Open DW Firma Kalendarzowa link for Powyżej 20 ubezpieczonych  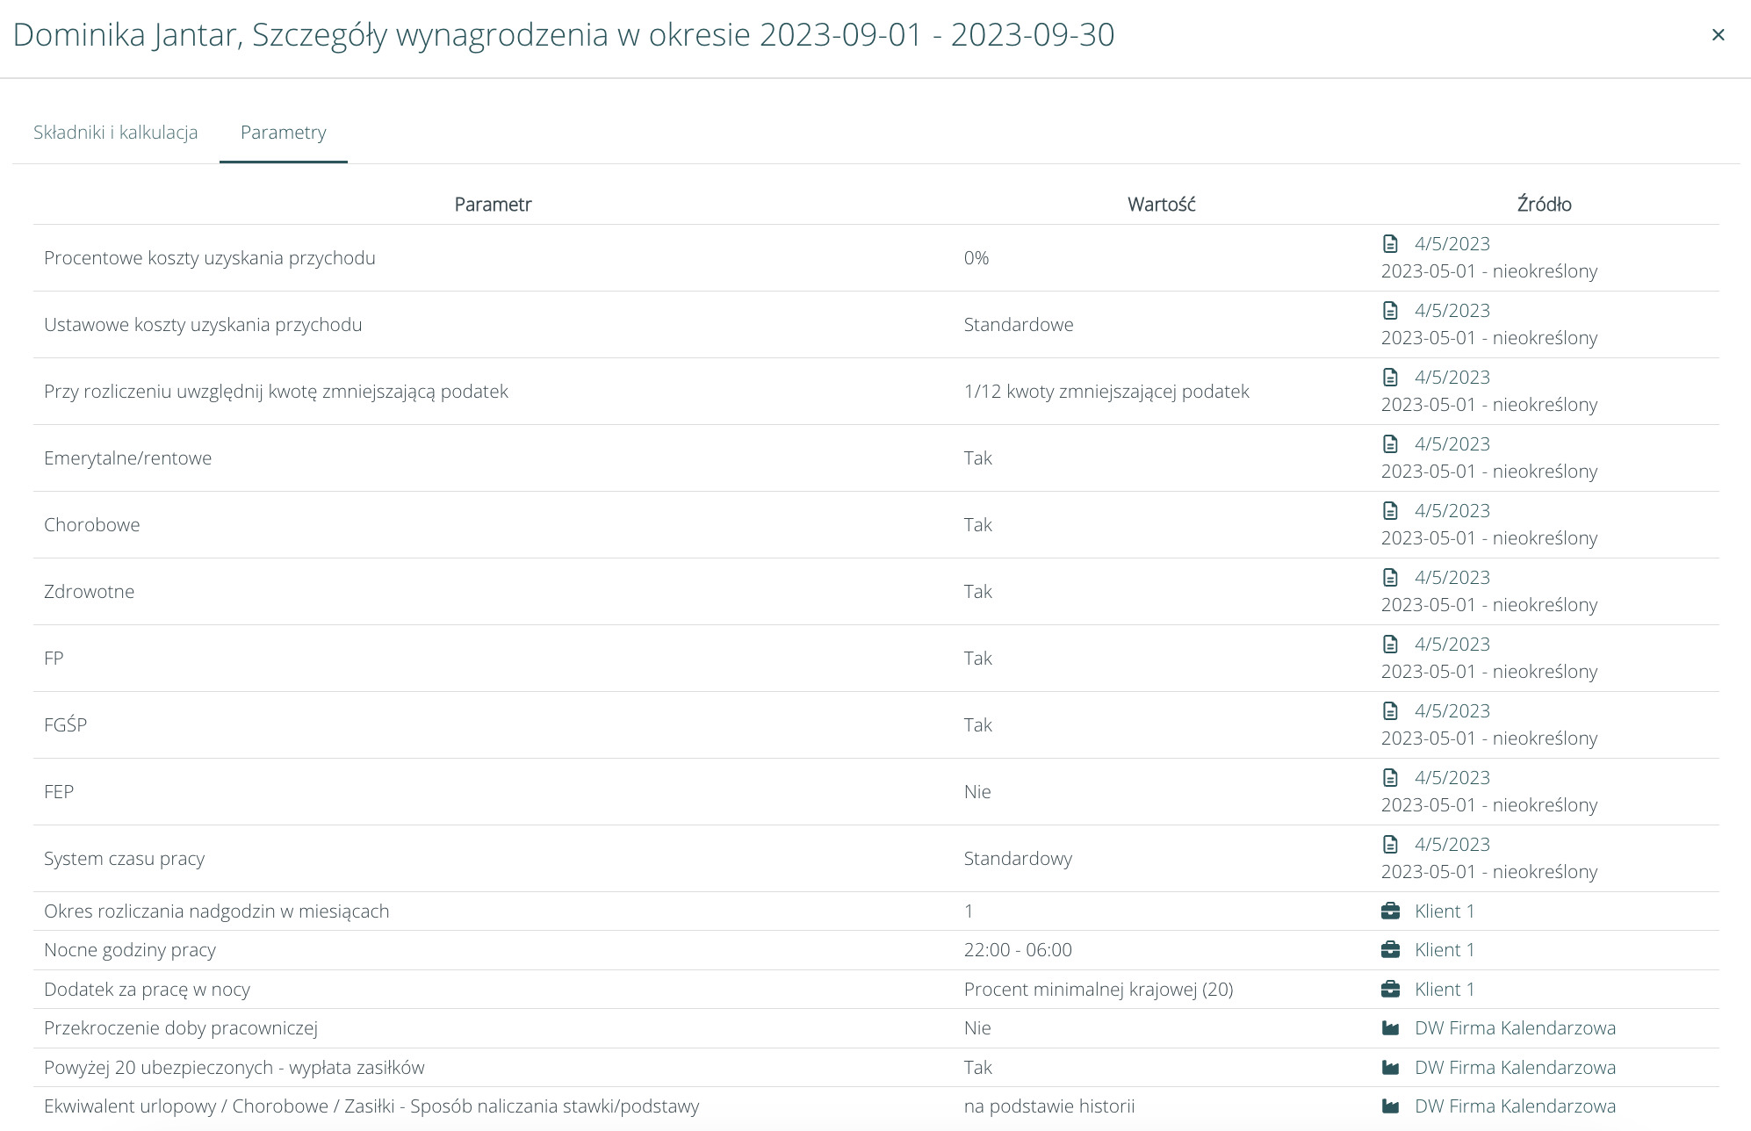(1515, 1068)
